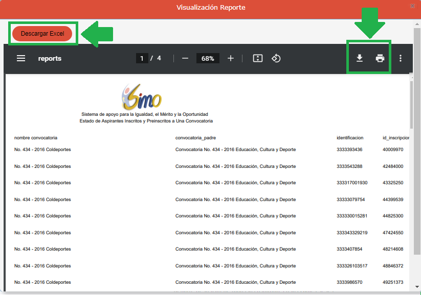
Task: Rotate the document counterclockwise
Action: click(x=276, y=58)
